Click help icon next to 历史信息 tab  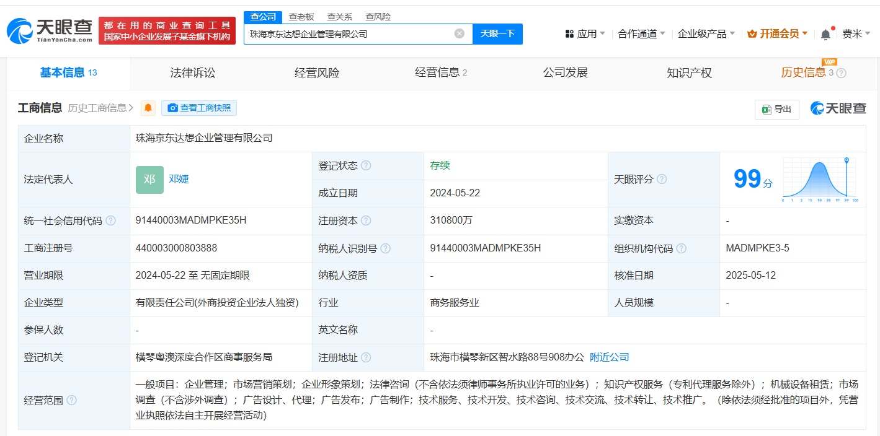(841, 73)
